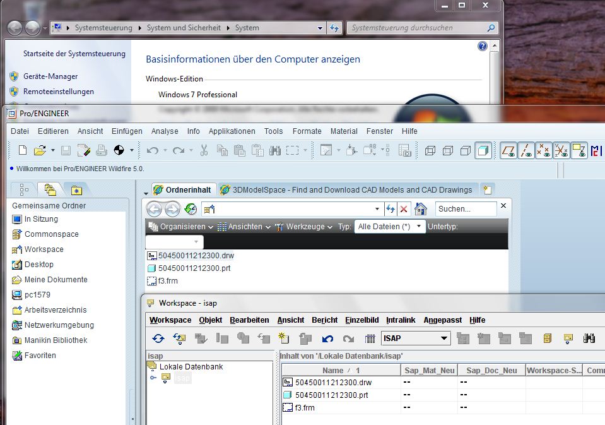Click the Paste clipboard icon
The image size is (605, 425).
240,150
